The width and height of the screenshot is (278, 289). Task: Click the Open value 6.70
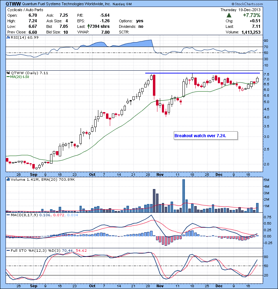[x=33, y=15]
